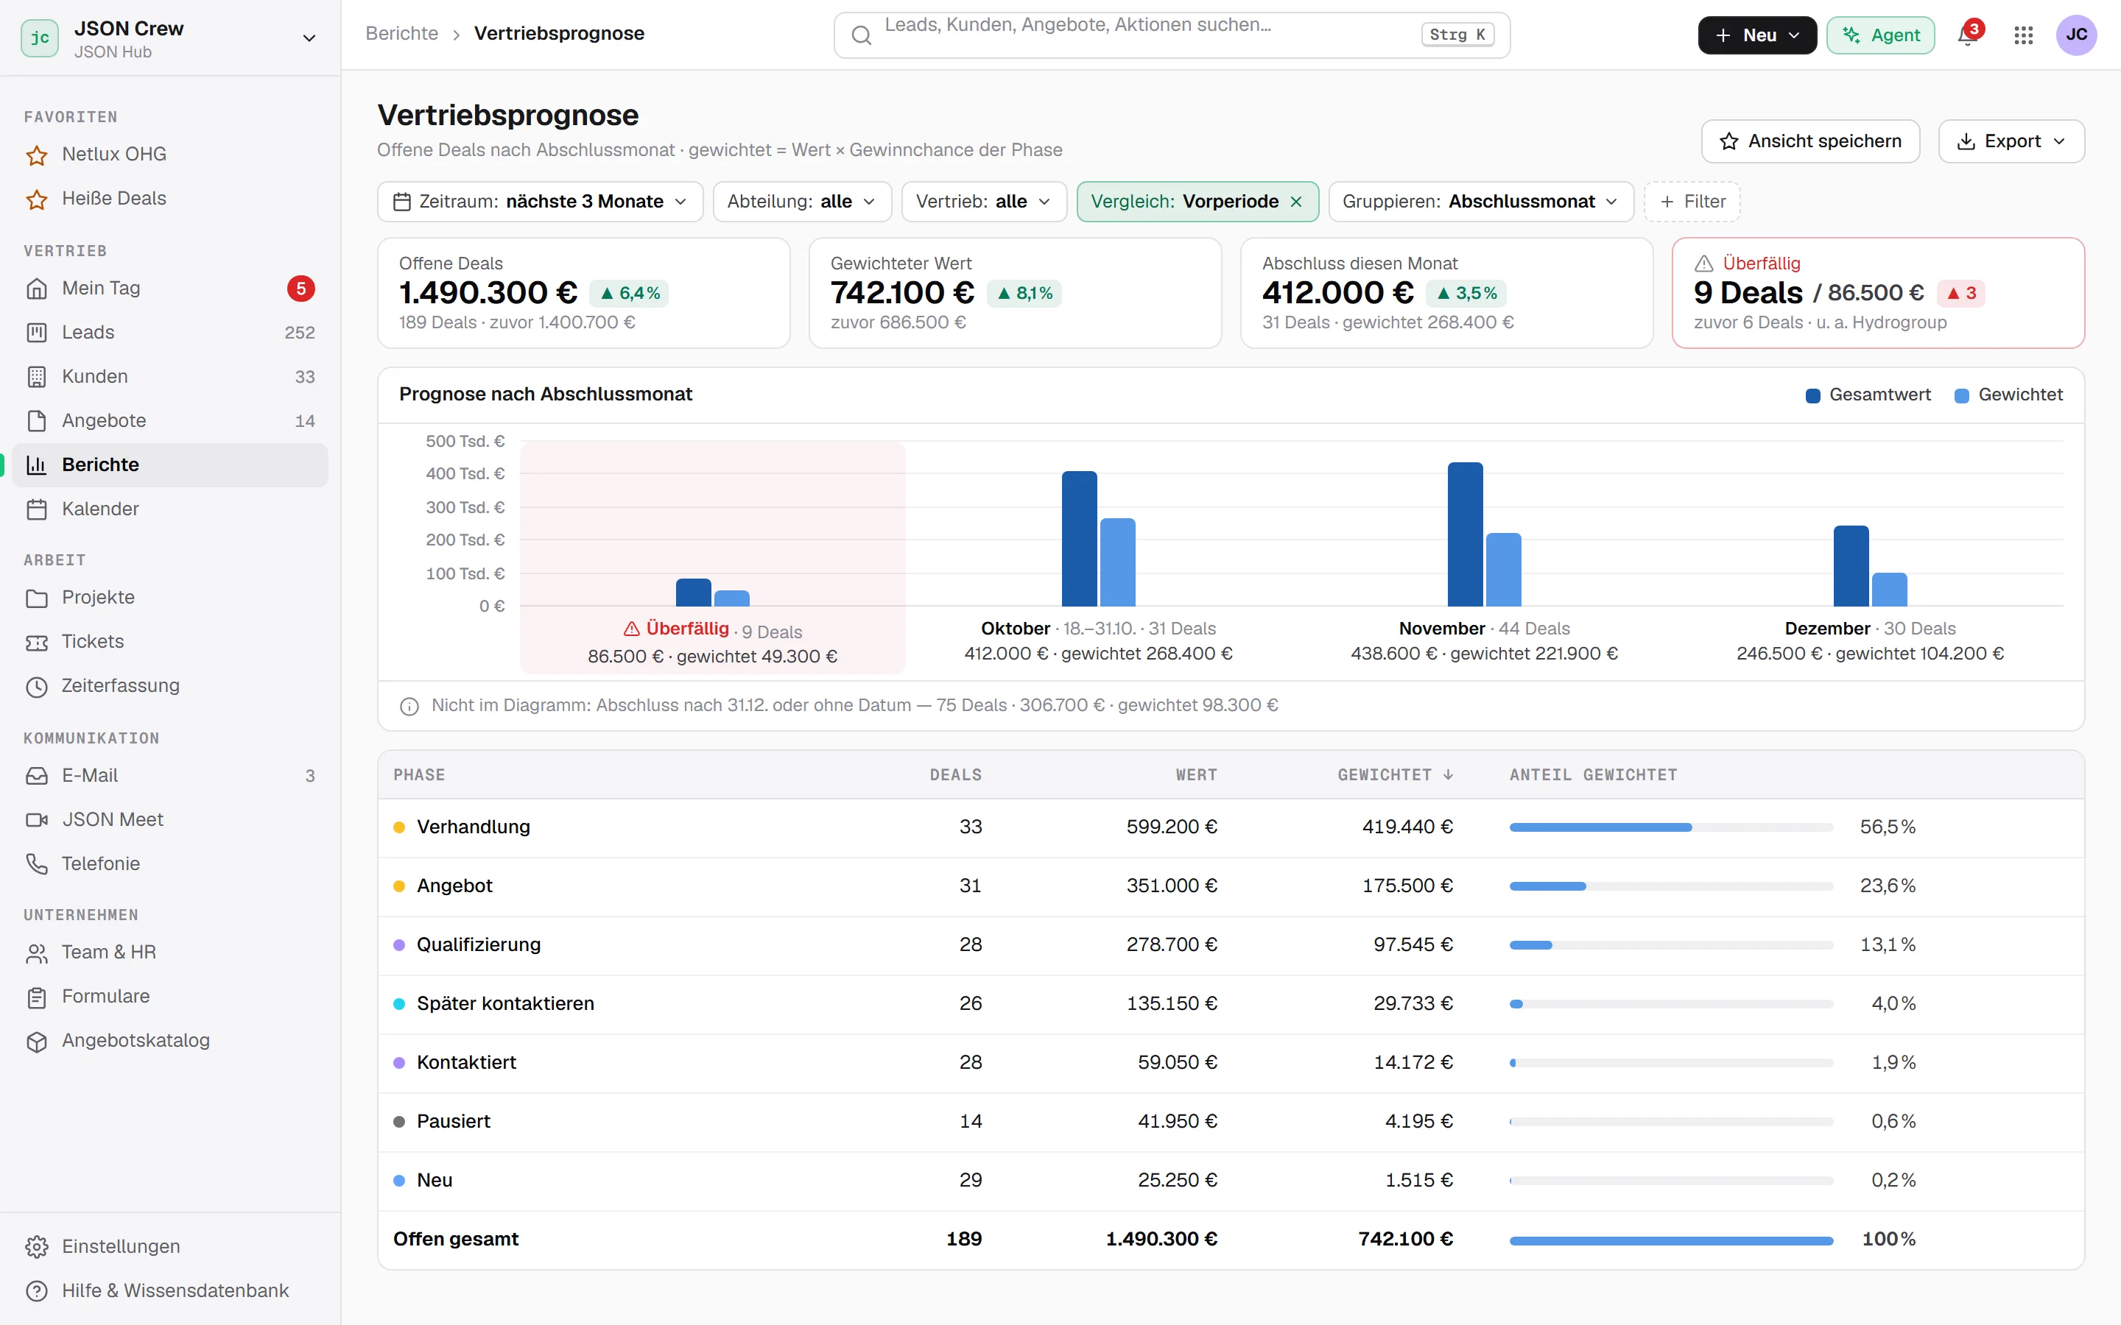The width and height of the screenshot is (2121, 1325).
Task: Open Leads from the sidebar
Action: (x=170, y=332)
